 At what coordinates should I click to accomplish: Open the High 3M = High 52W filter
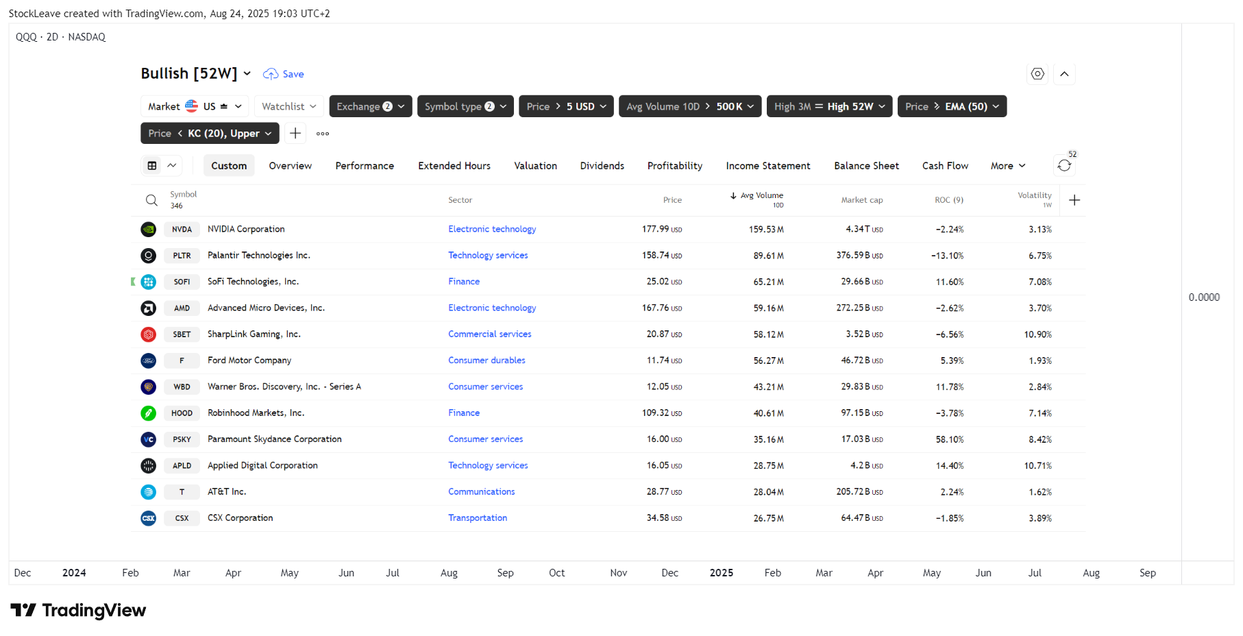tap(829, 106)
